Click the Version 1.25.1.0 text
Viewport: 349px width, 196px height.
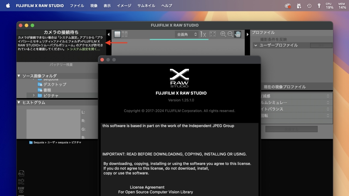[x=181, y=100]
